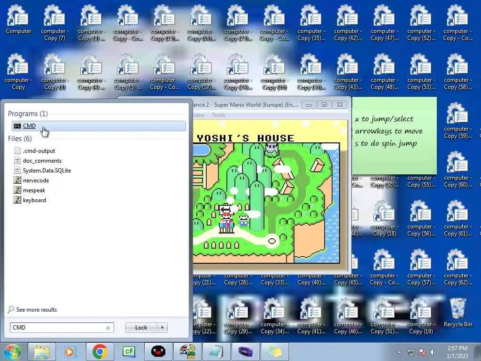Open the .cmd-output file result

pos(39,151)
